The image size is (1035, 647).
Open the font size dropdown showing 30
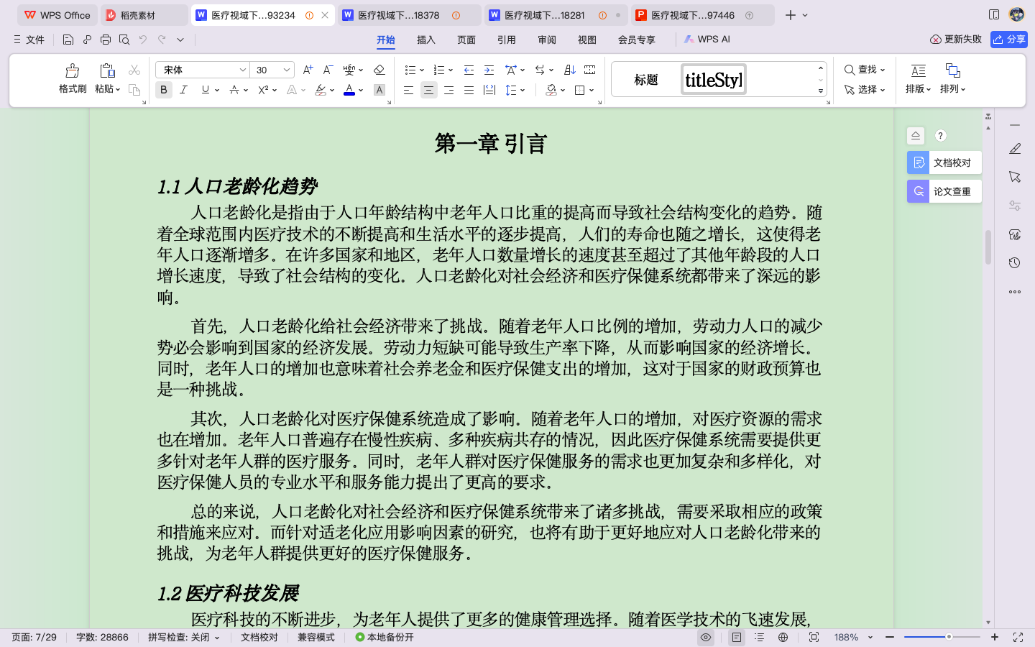287,70
